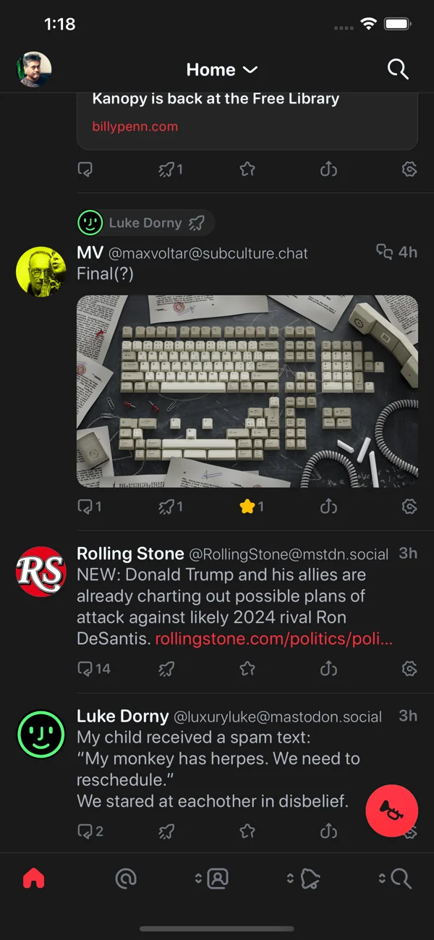View the keyboard keycaps image
The width and height of the screenshot is (434, 940).
247,391
